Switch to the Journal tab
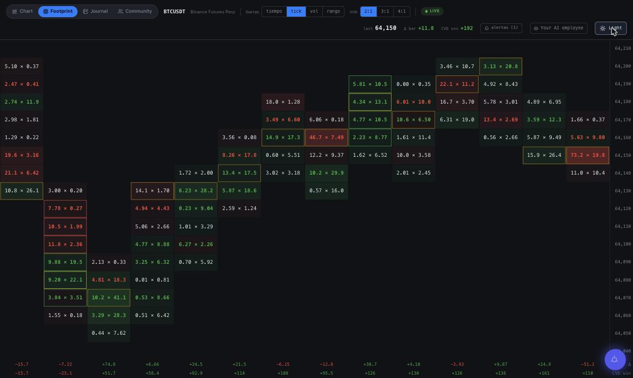Viewport: 633px width, 378px height. click(95, 11)
